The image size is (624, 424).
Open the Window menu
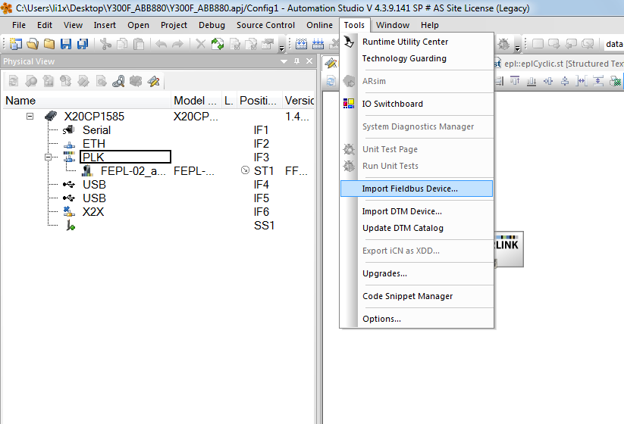[393, 25]
